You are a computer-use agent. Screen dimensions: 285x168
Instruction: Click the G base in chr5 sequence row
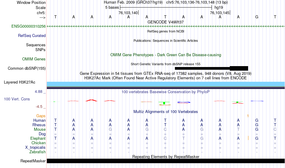pos(256,17)
